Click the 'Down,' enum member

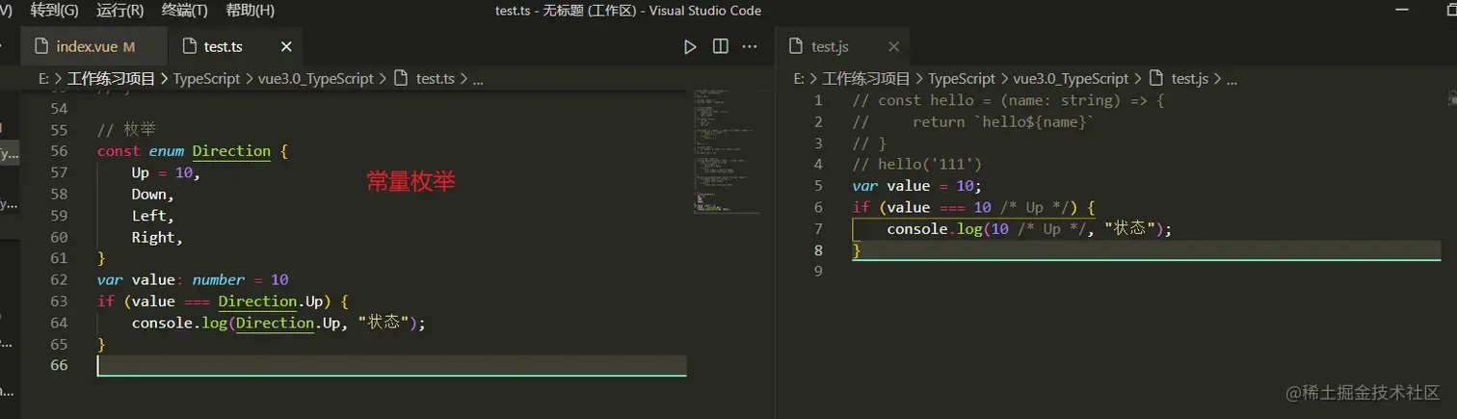point(153,194)
